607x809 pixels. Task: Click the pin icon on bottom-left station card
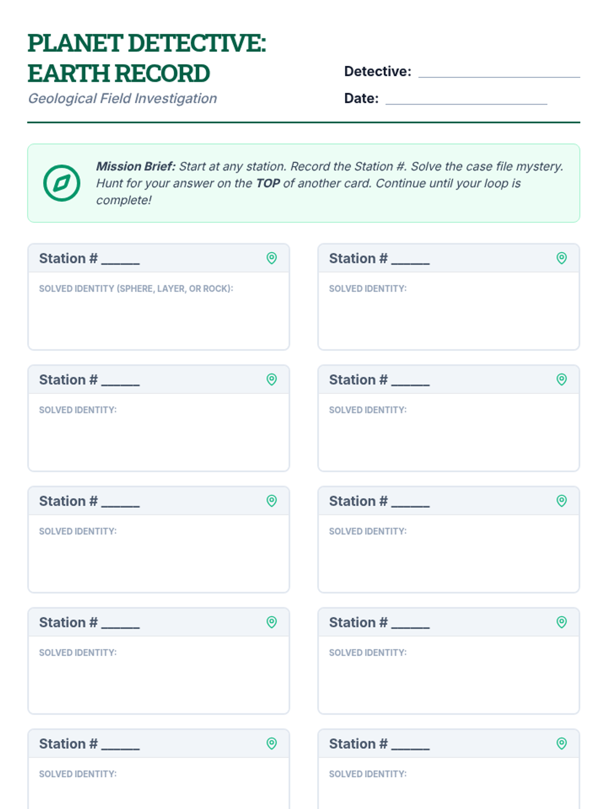click(x=272, y=744)
